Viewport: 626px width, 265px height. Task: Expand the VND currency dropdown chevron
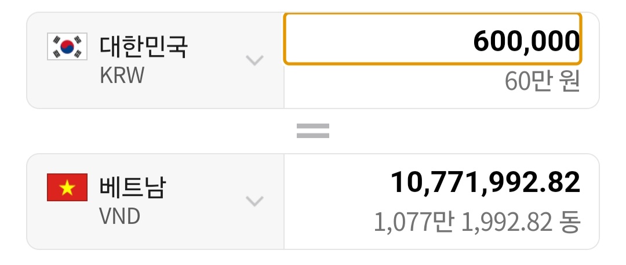[254, 201]
